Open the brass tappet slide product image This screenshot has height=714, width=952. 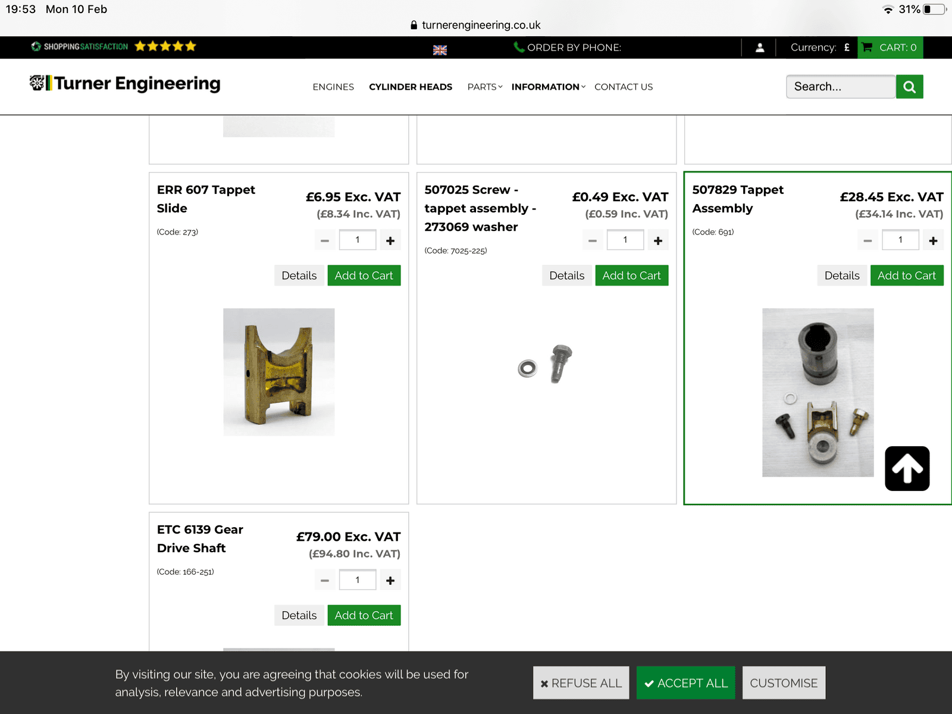[x=279, y=372]
